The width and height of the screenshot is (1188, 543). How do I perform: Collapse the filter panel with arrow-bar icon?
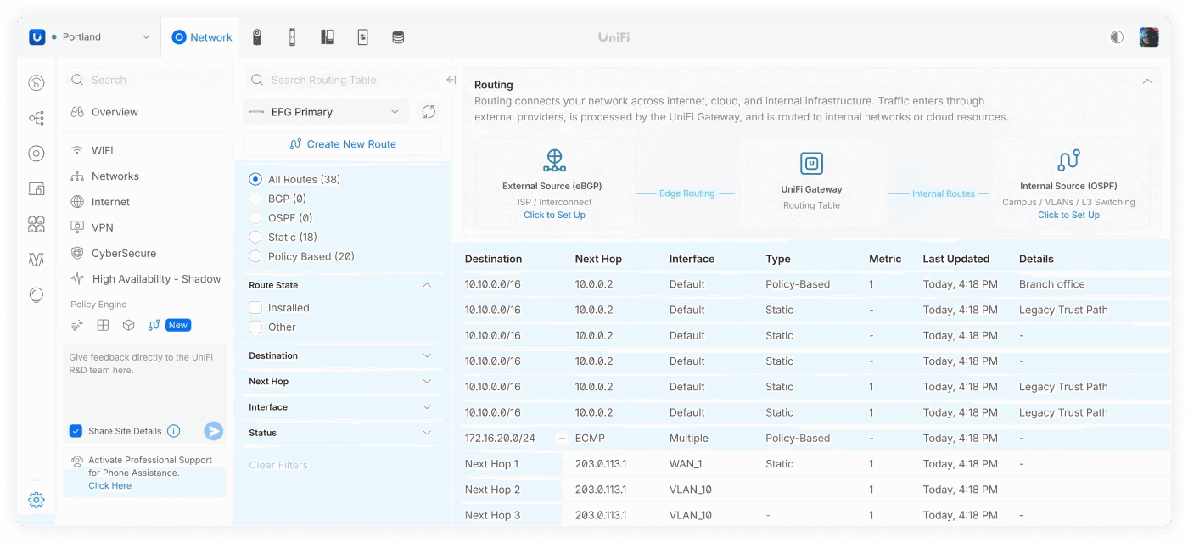pos(451,80)
